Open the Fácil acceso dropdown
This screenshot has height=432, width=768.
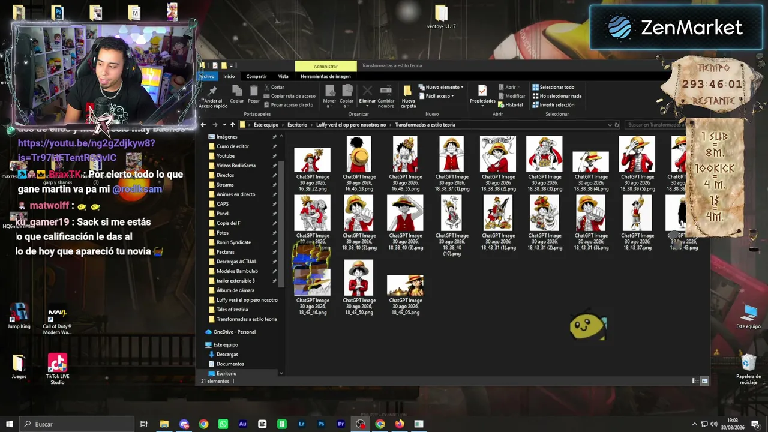[x=436, y=96]
